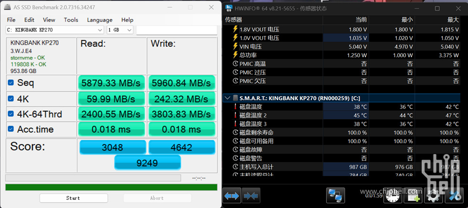Click HWiNFO app icon in title bar

click(229, 8)
